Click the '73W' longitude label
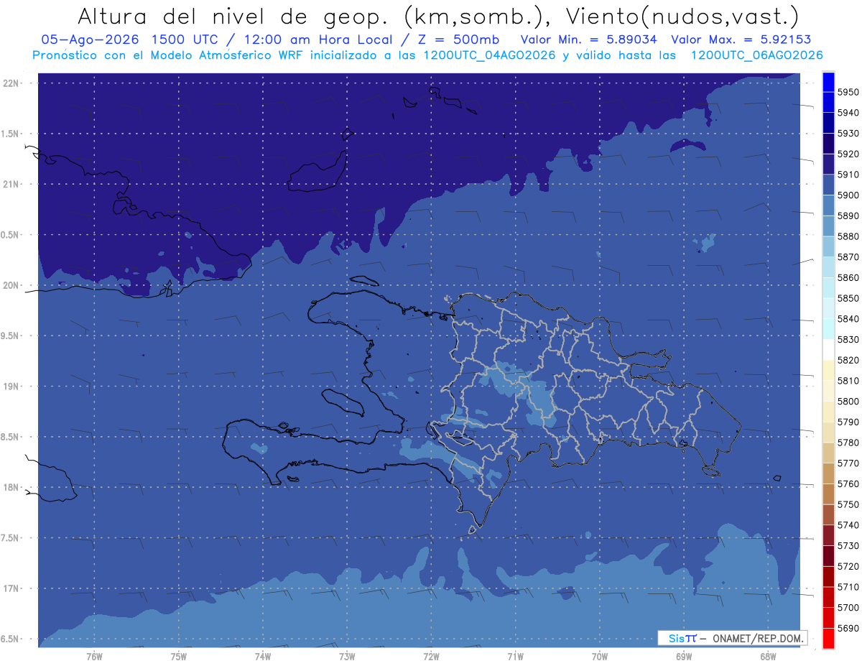 (x=347, y=657)
